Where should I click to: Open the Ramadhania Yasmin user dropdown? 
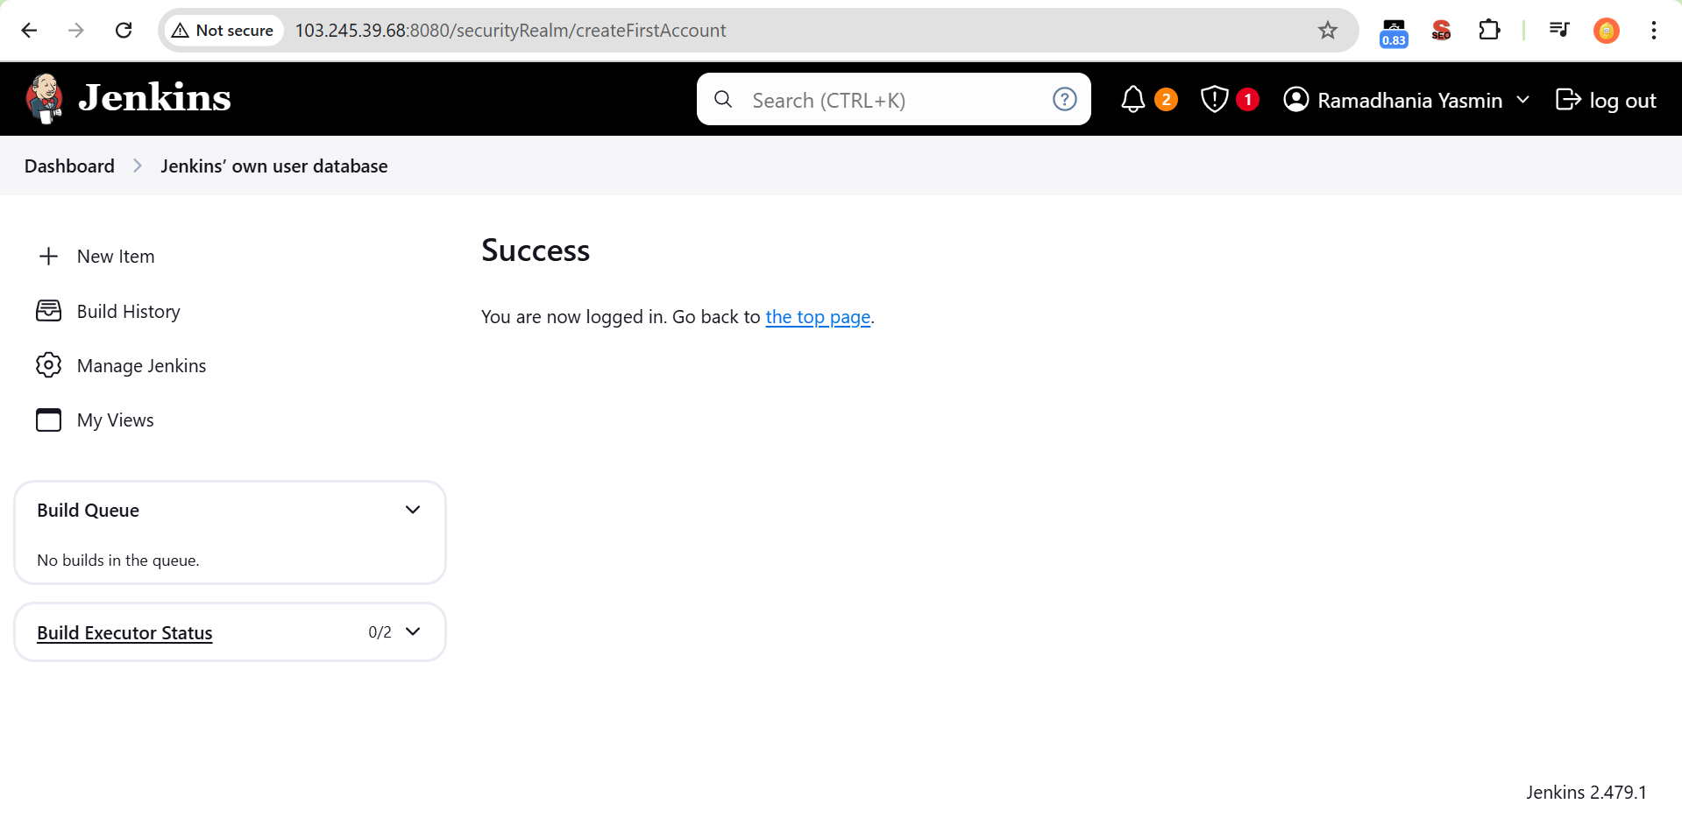[1524, 99]
